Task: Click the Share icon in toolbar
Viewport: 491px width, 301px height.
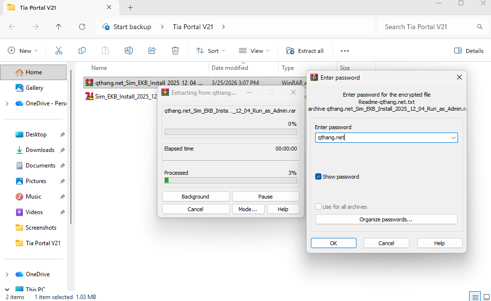Action: [152, 50]
